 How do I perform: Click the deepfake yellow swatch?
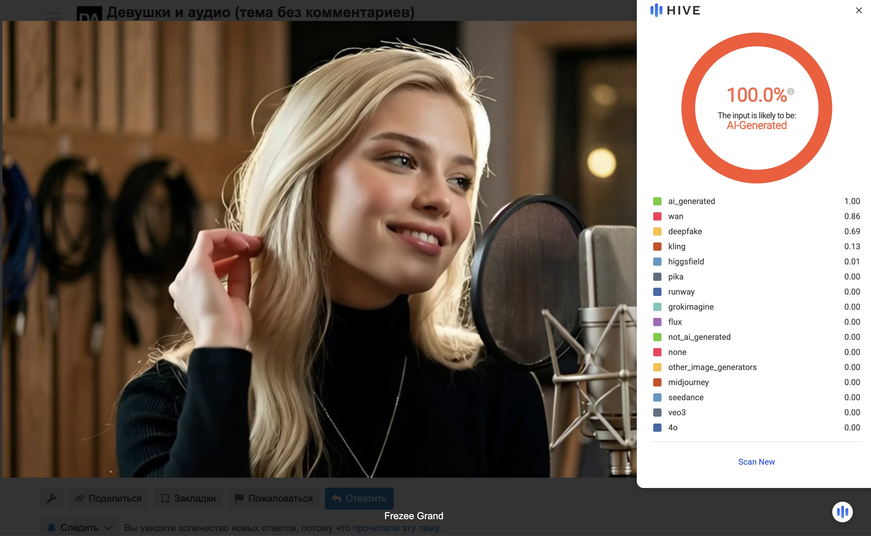click(657, 231)
